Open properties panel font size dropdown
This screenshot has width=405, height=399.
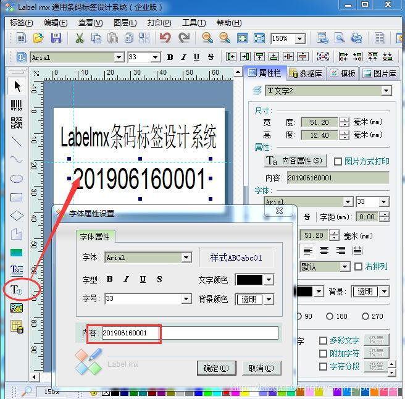click(384, 201)
